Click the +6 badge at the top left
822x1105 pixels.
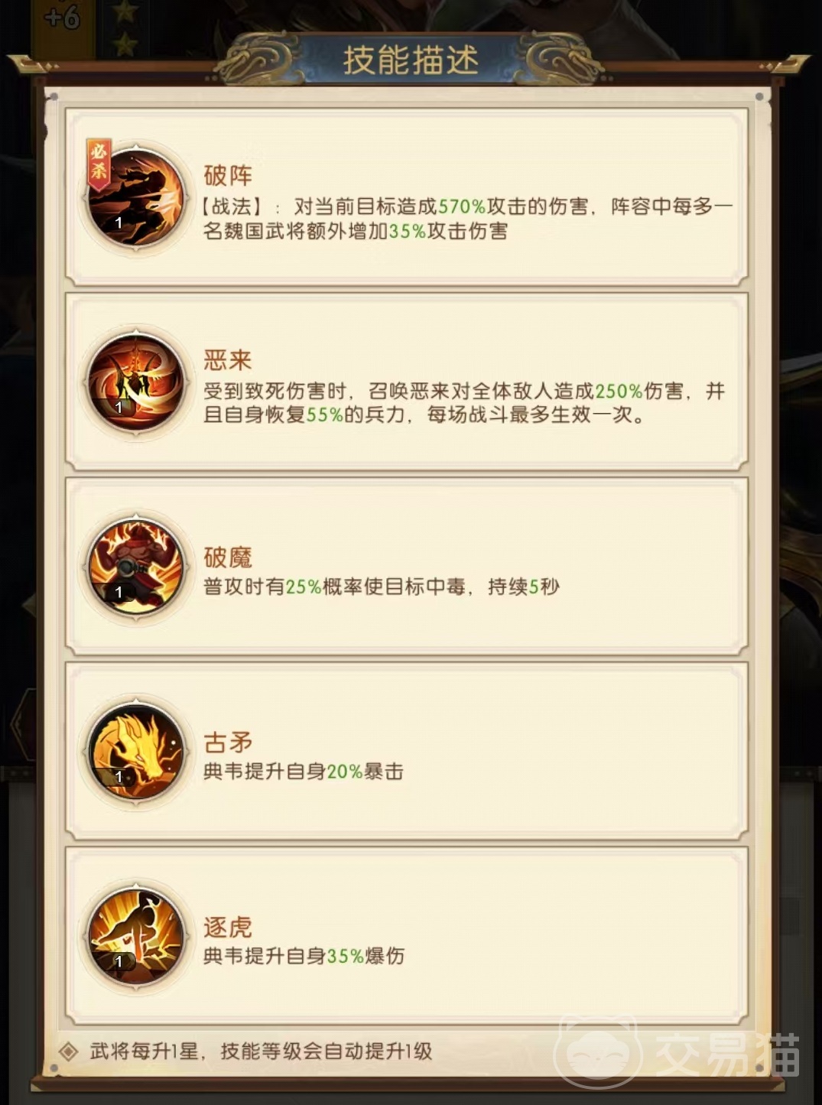coord(62,17)
